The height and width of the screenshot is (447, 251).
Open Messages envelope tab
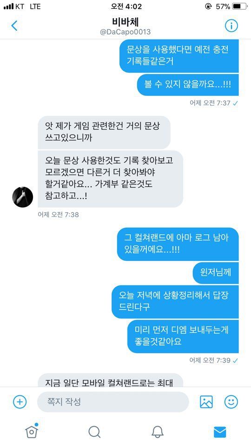(220, 432)
